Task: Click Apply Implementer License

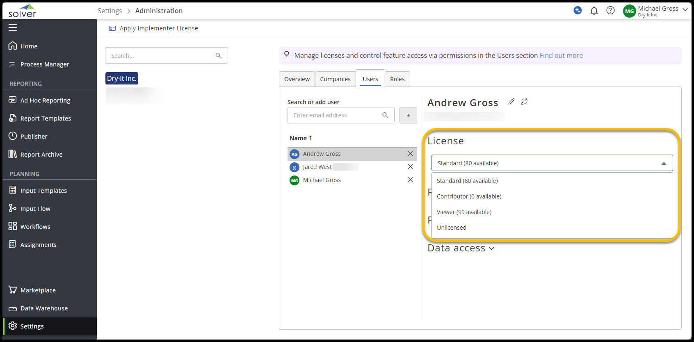Action: (158, 28)
